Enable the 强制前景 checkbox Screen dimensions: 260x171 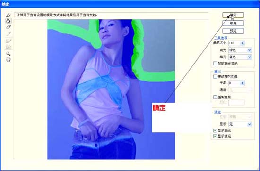click(x=215, y=97)
